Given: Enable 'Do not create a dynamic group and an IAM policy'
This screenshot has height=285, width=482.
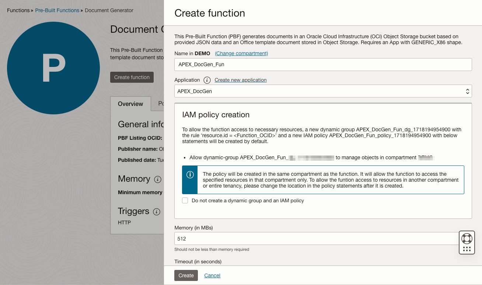Looking at the screenshot, I should [185, 200].
